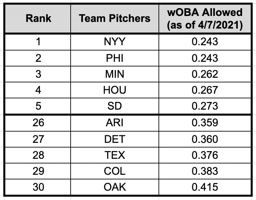The image size is (256, 200).
Task: Click the Rank header cell
Action: click(x=38, y=18)
